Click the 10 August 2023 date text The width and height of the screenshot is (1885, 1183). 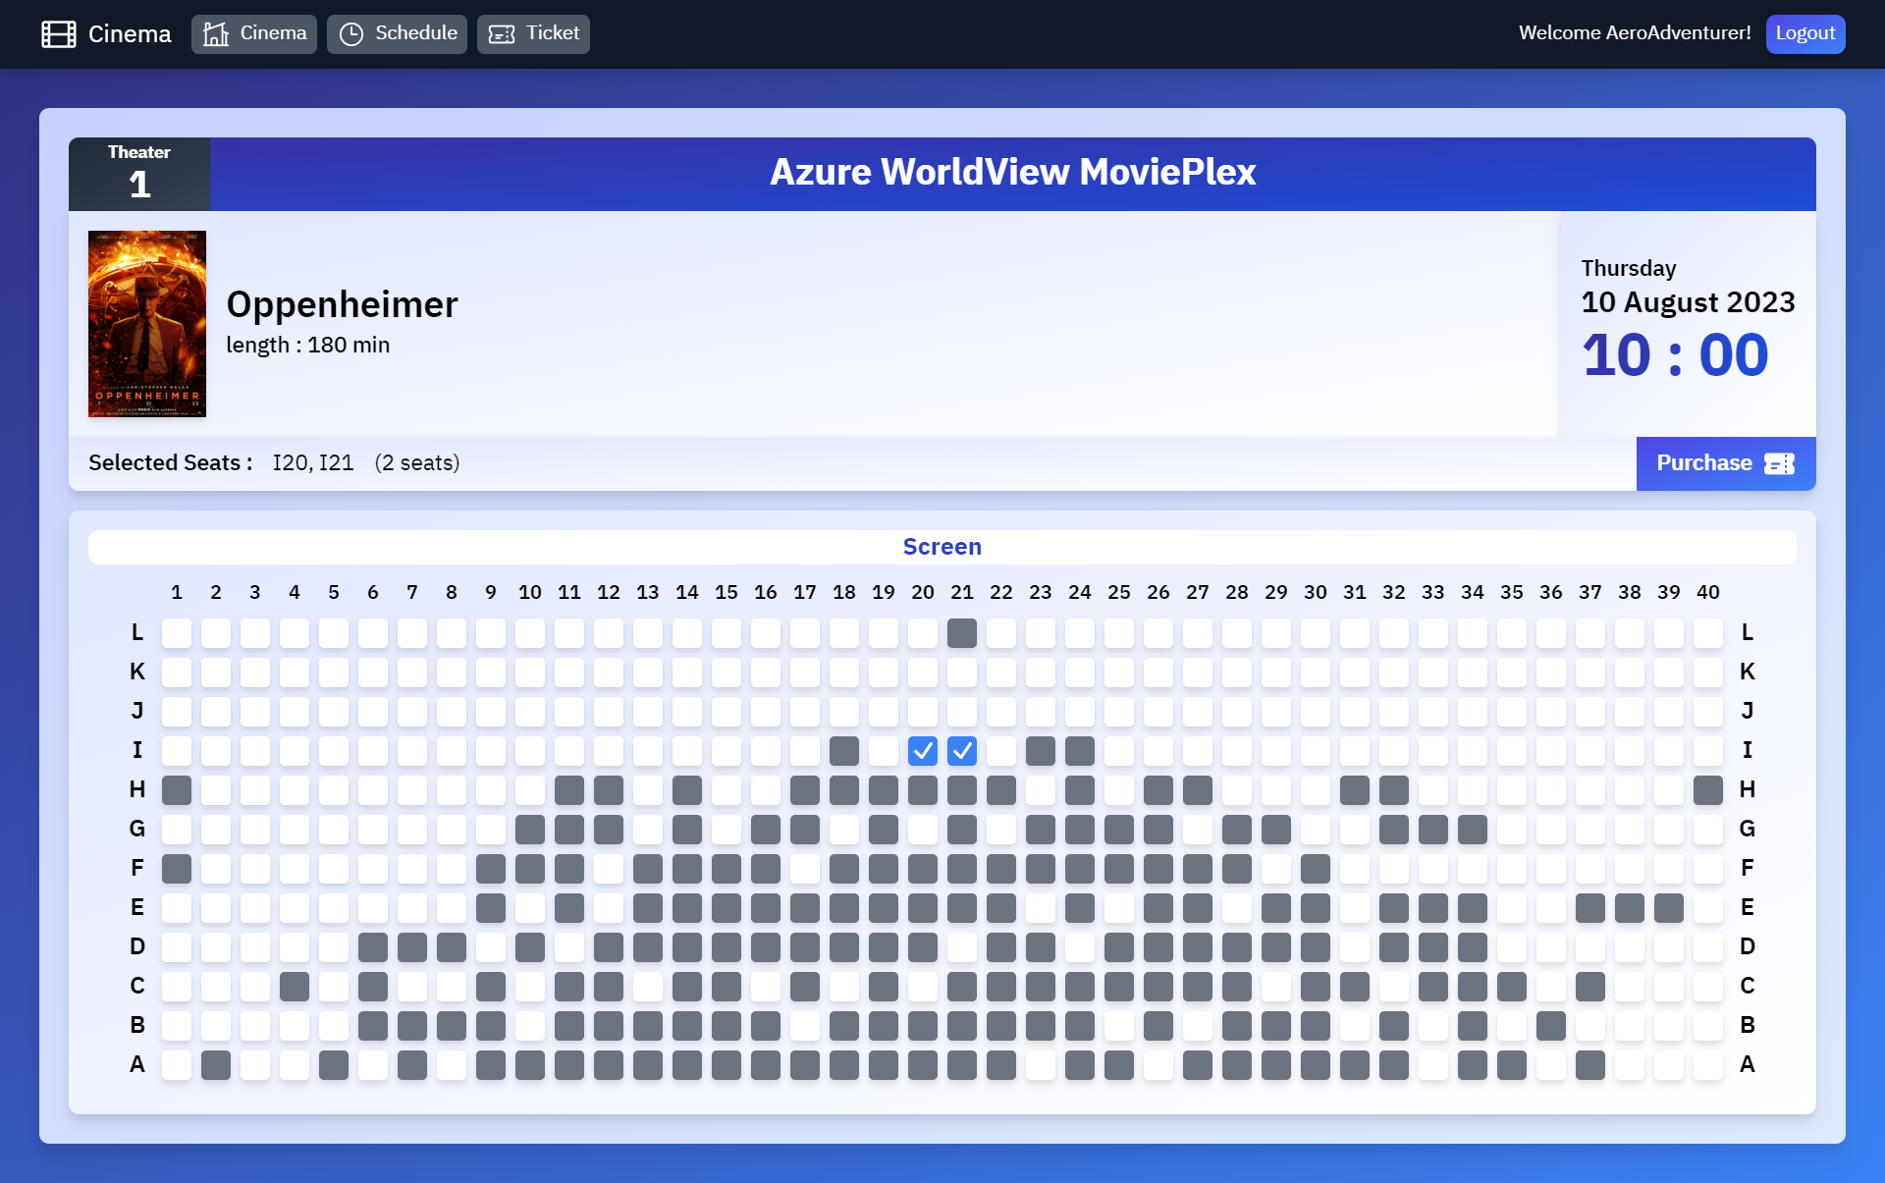1688,302
